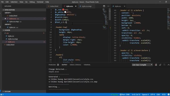
Task: Change the CRLF end-of-line sequence
Action: [x=158, y=94]
